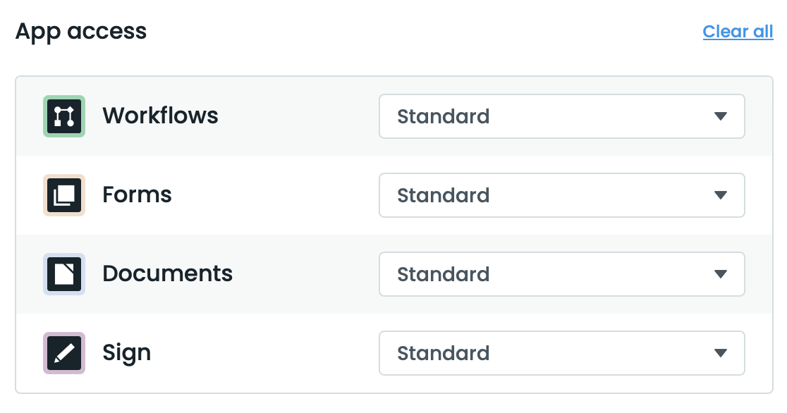Click Standard text in the Documents dropdown
The width and height of the screenshot is (787, 413).
[x=443, y=274]
